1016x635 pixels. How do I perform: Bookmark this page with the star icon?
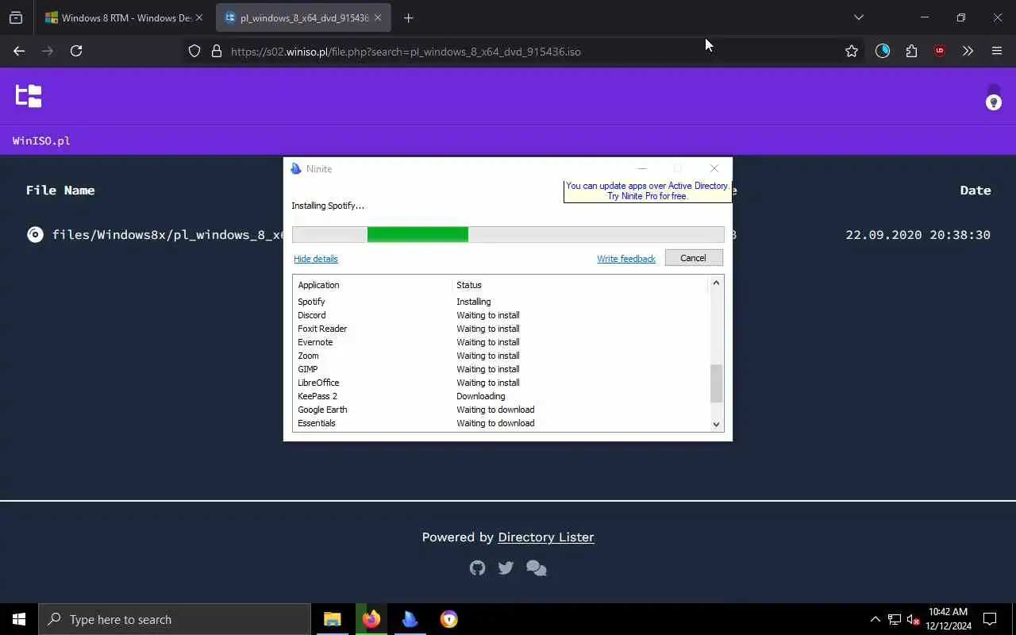point(852,51)
